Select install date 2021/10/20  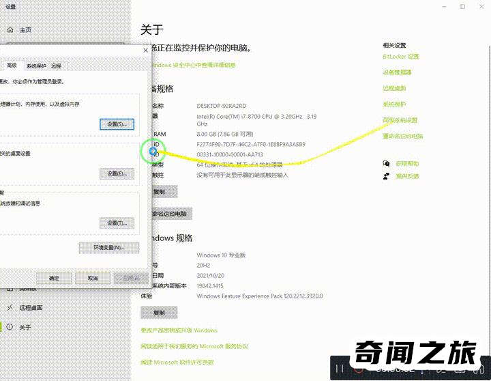coord(211,276)
